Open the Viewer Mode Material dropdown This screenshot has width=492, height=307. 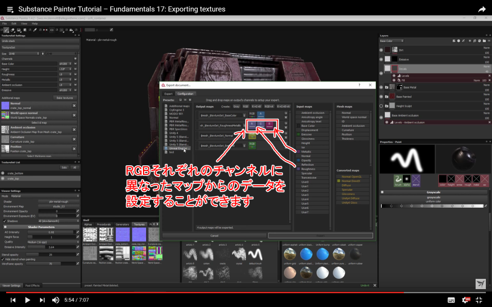click(45, 196)
